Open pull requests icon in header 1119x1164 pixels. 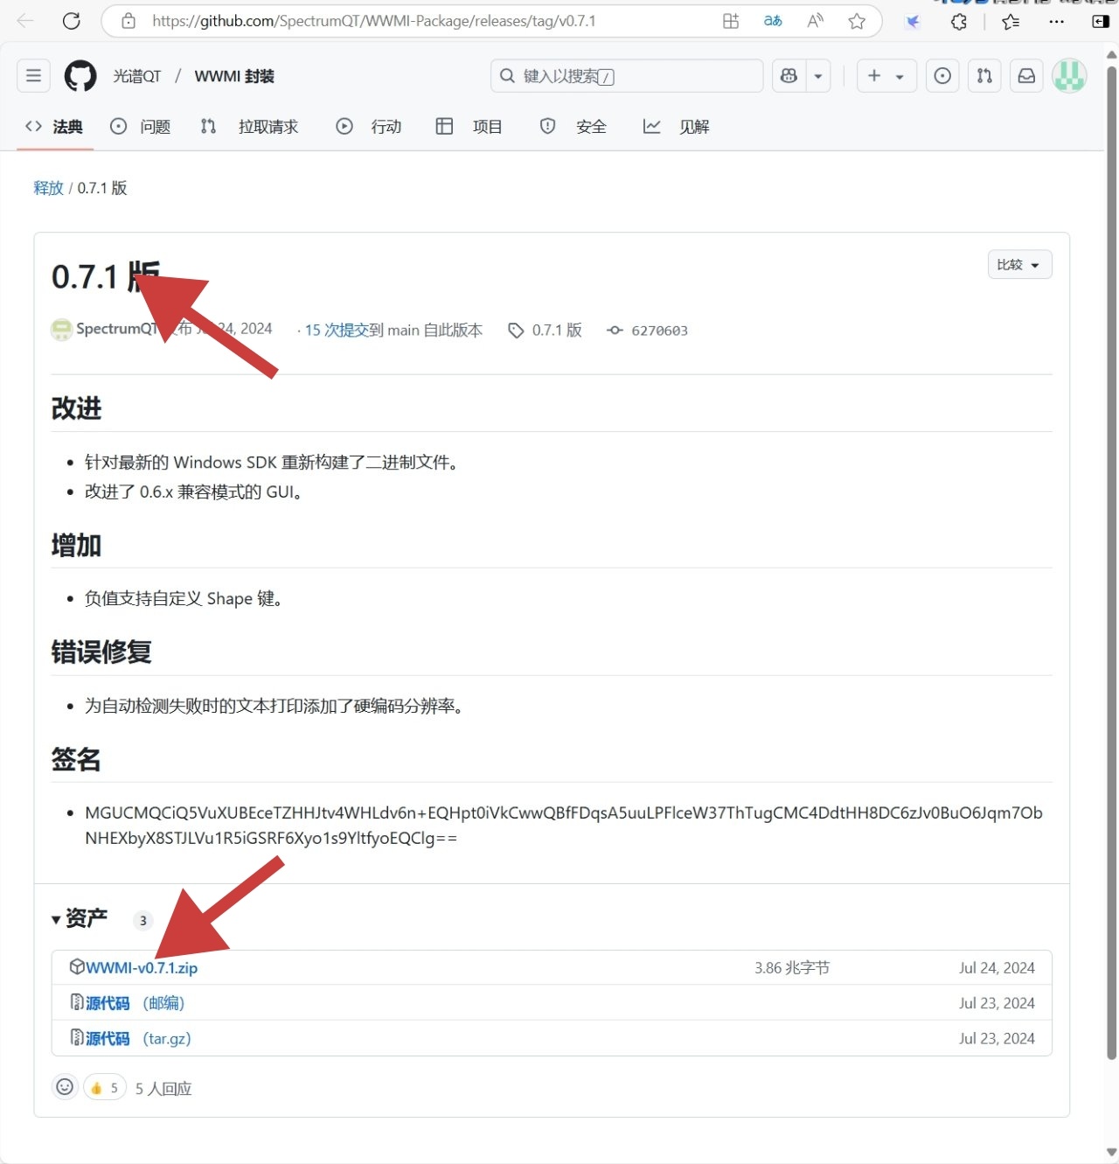pyautogui.click(x=984, y=76)
